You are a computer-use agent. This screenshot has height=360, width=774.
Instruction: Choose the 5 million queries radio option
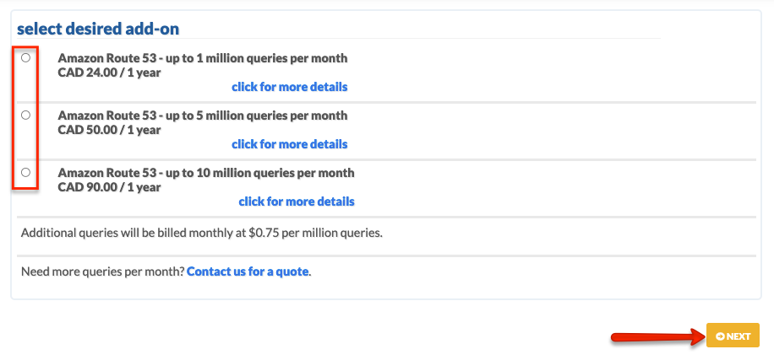click(25, 115)
